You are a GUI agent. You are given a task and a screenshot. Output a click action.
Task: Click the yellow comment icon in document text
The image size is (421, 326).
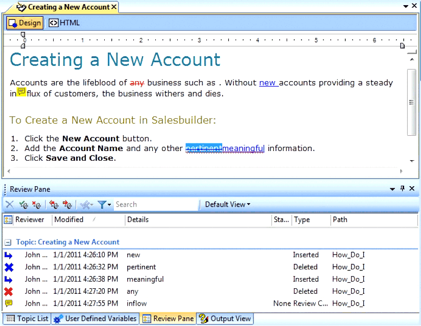(x=21, y=92)
